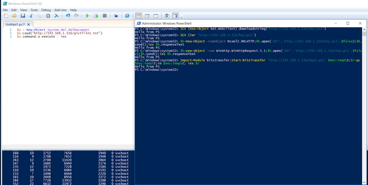Toggle show script pane on top layout
Image resolution: width=368 pixels, height=185 pixels.
pos(139,16)
